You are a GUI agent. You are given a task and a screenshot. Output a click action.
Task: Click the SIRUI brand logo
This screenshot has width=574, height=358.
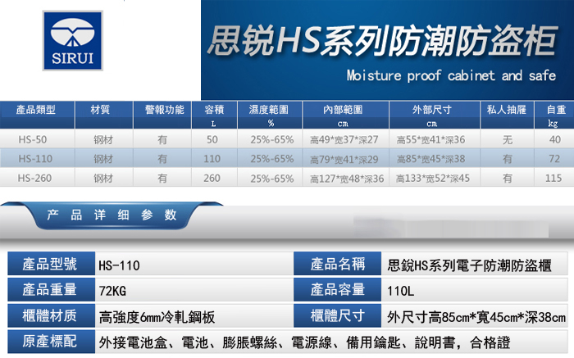tap(72, 41)
